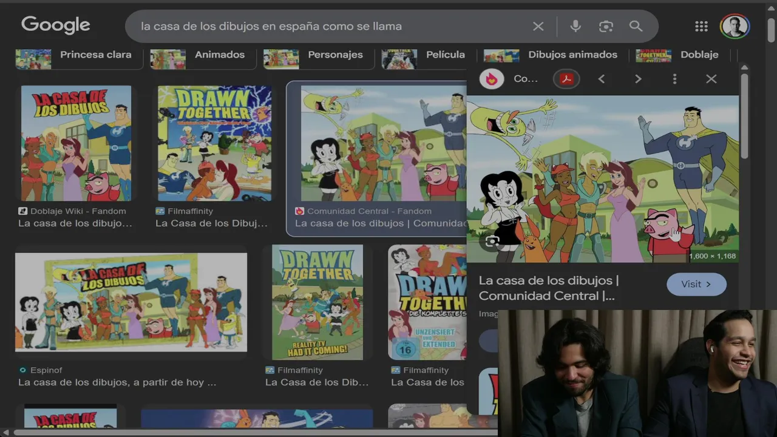777x437 pixels.
Task: Open the Google apps grid
Action: (701, 26)
